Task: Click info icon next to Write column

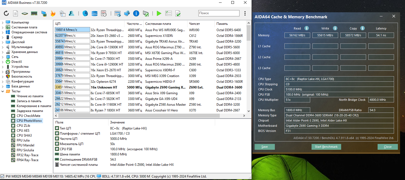Action: coord(335,28)
